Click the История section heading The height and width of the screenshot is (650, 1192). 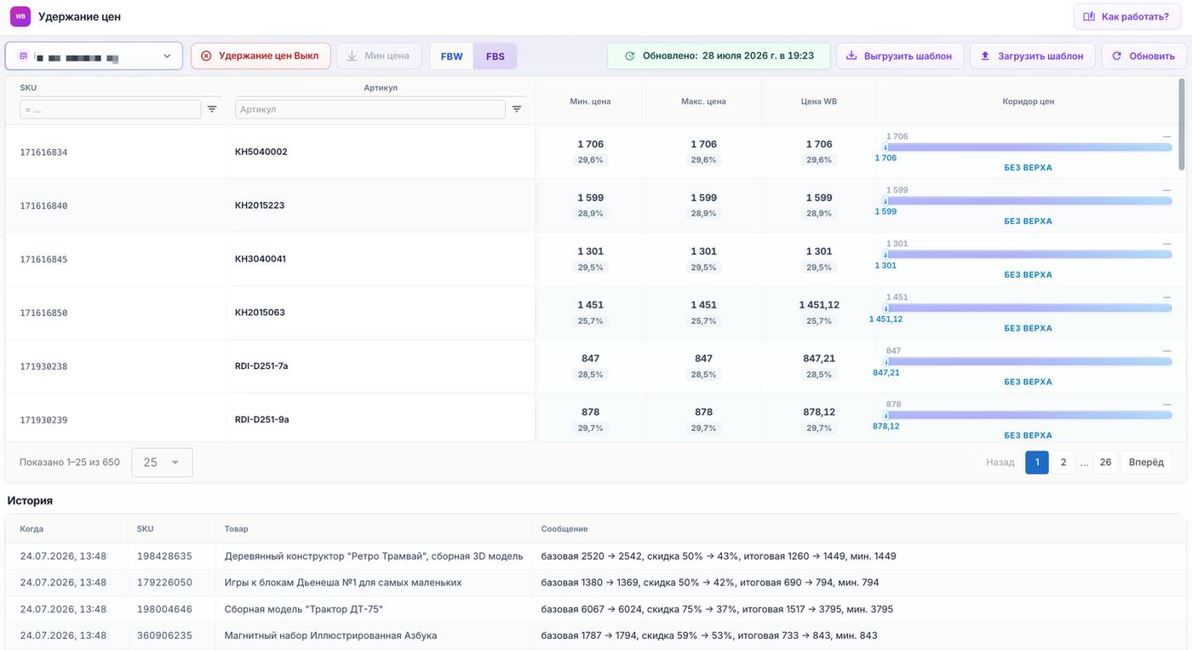(x=30, y=501)
